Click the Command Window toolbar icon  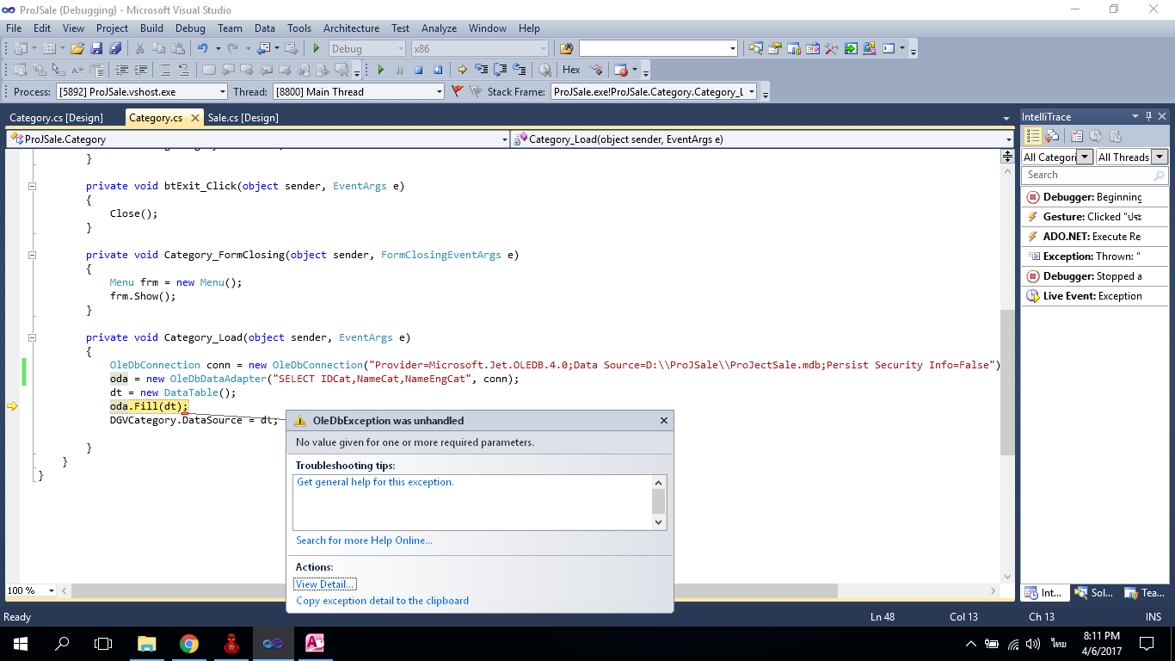tap(889, 48)
